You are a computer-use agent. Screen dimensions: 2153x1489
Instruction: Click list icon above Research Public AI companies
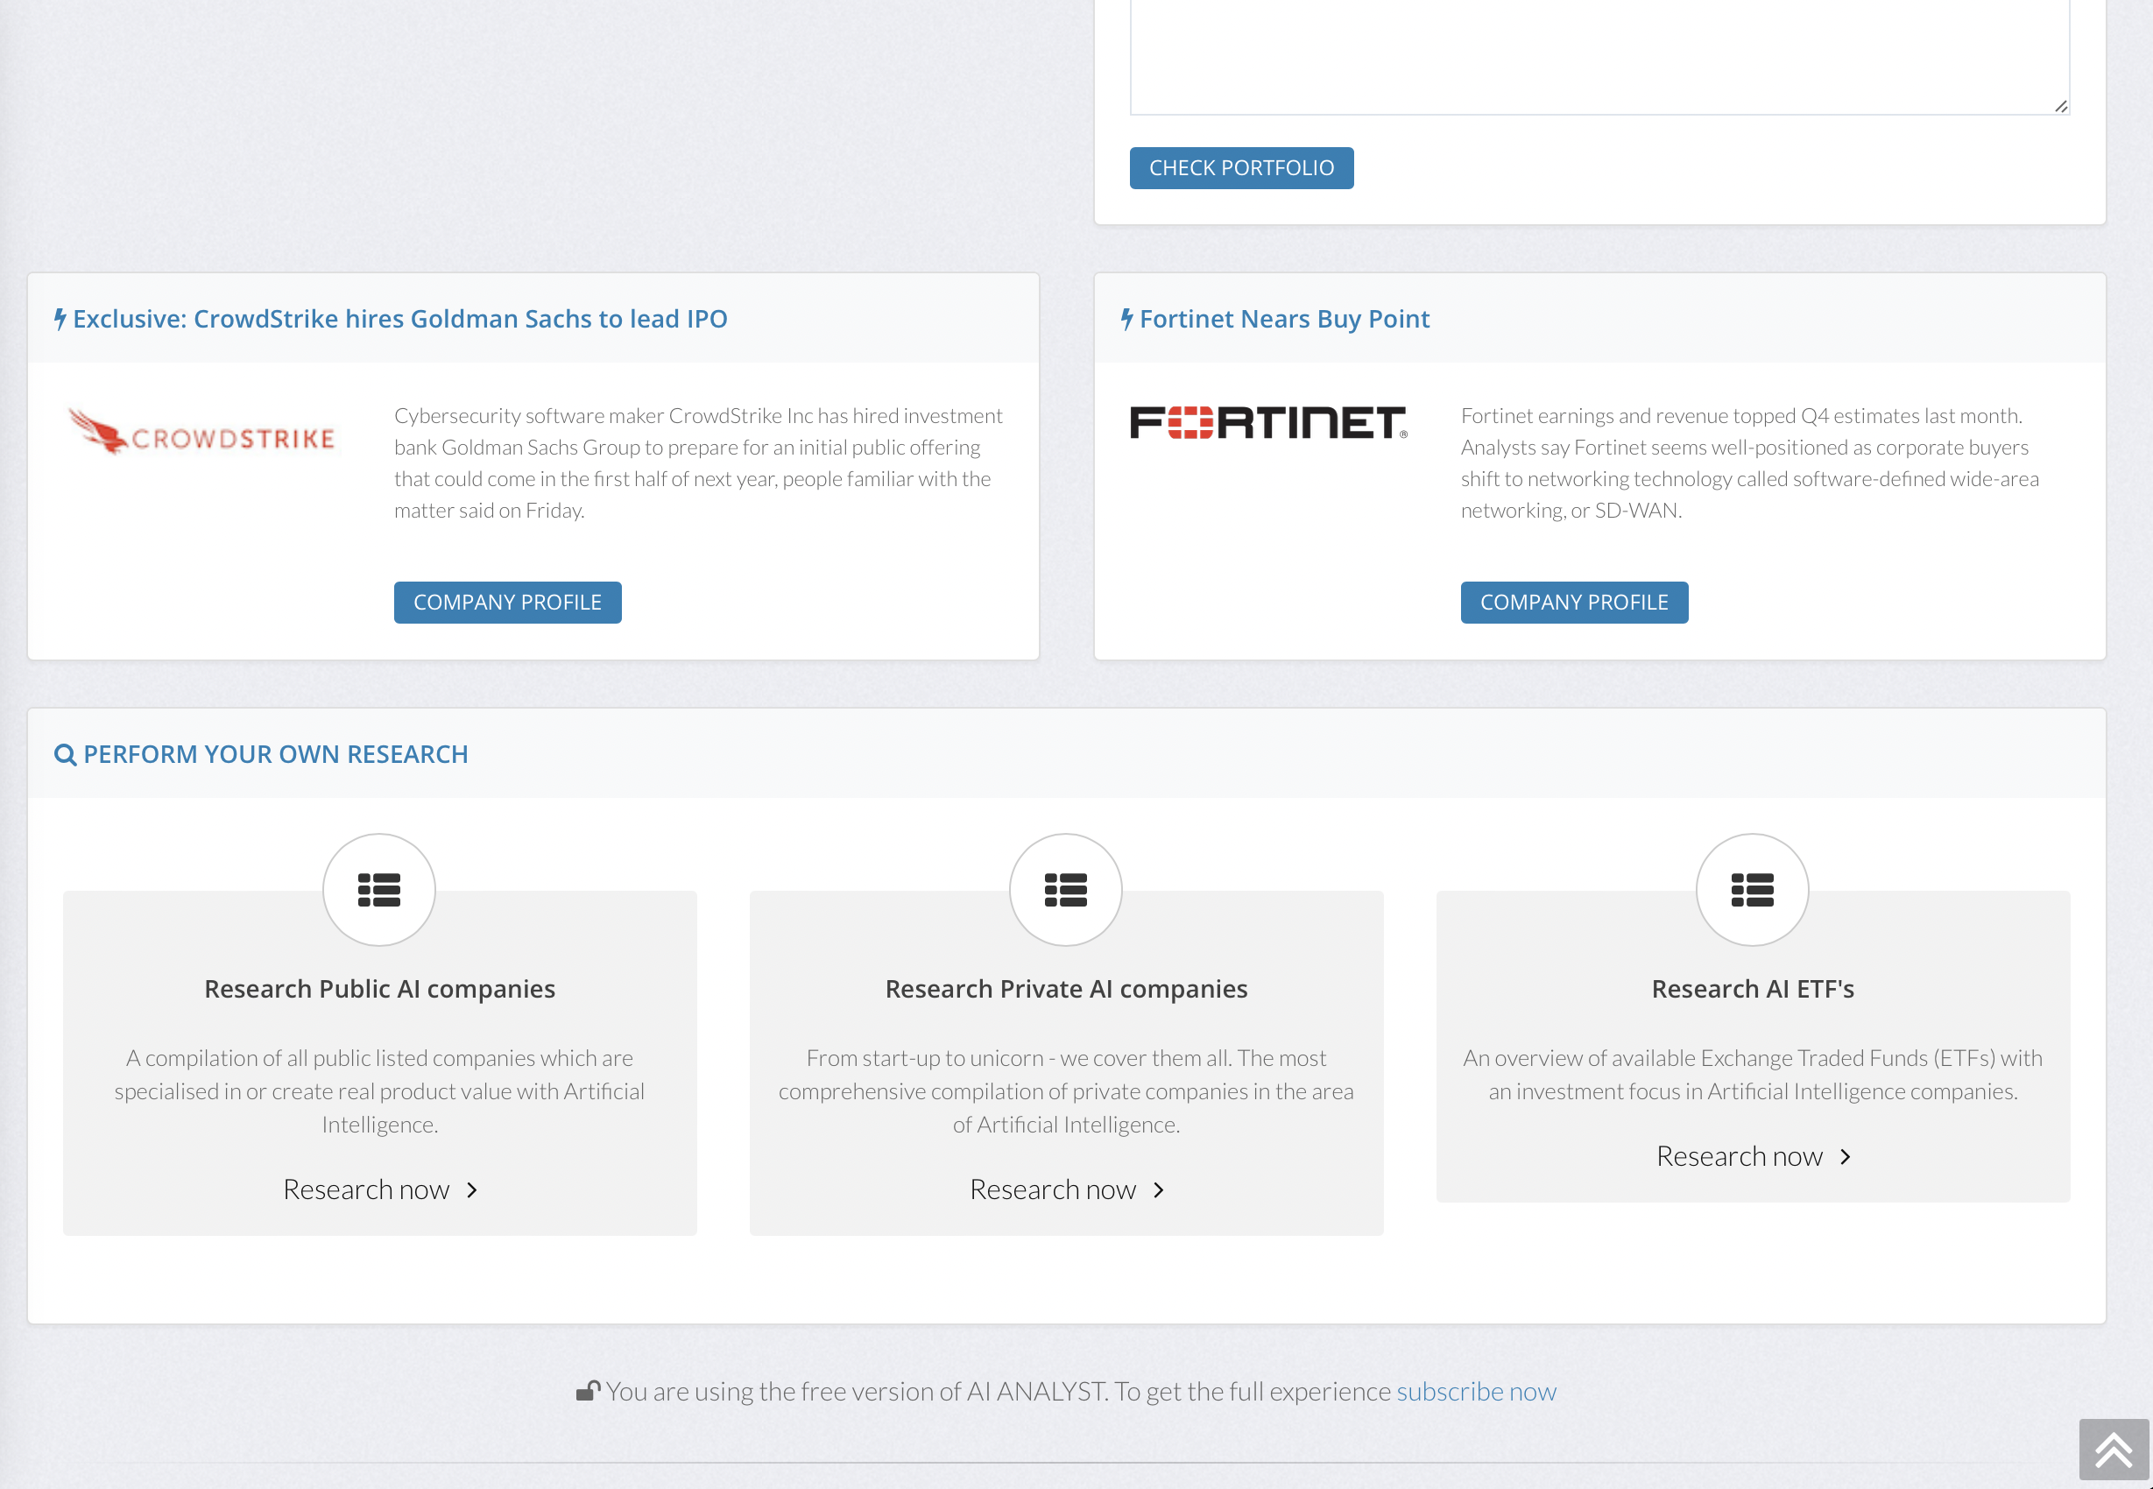coord(378,890)
